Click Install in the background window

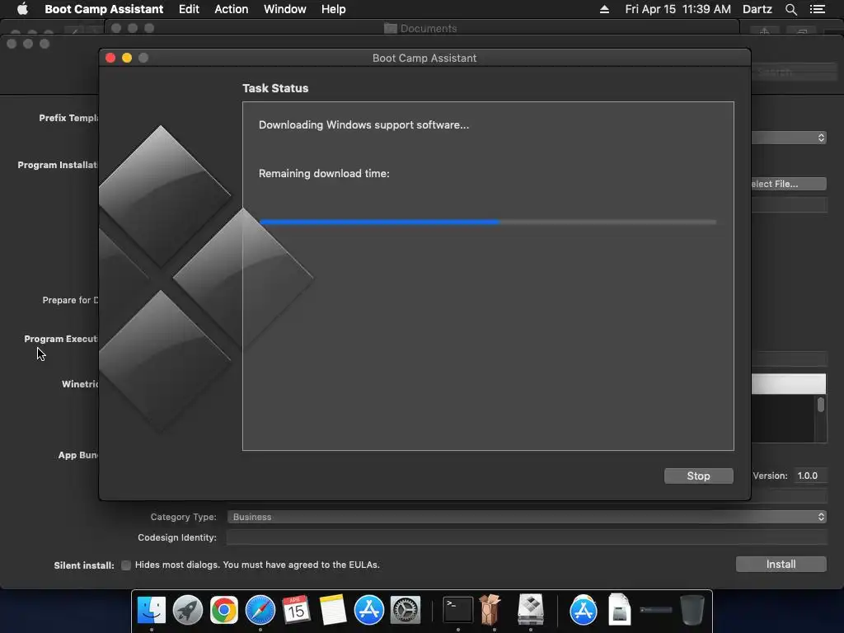[781, 564]
